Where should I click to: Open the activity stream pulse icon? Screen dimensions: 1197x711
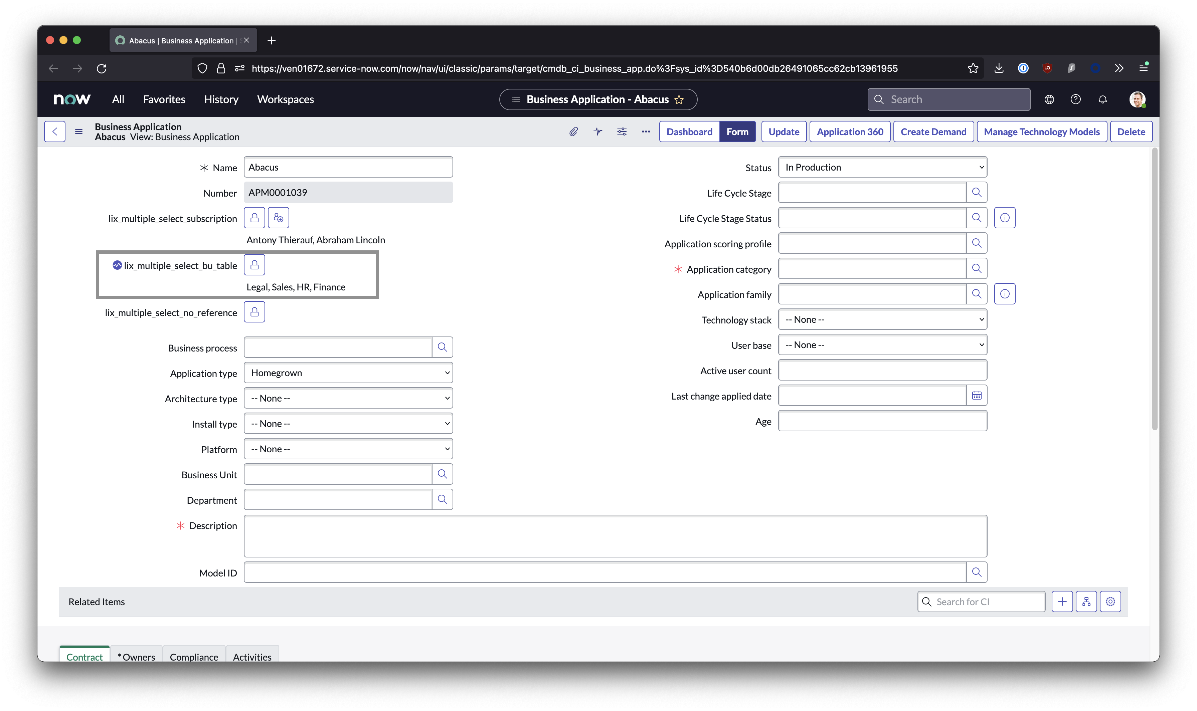(x=597, y=132)
